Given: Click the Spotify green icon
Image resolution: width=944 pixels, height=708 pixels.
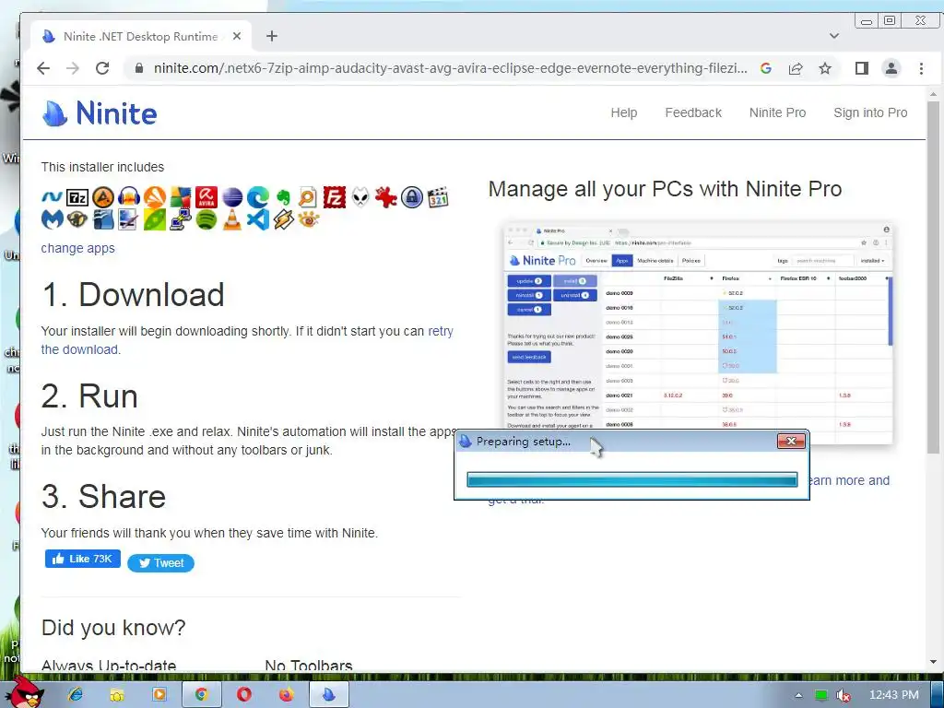Looking at the screenshot, I should [x=206, y=219].
